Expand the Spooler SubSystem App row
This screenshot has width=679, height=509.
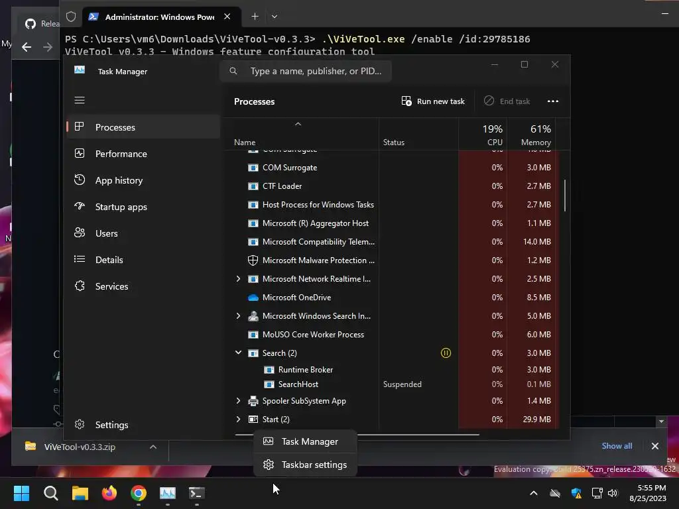pyautogui.click(x=238, y=401)
